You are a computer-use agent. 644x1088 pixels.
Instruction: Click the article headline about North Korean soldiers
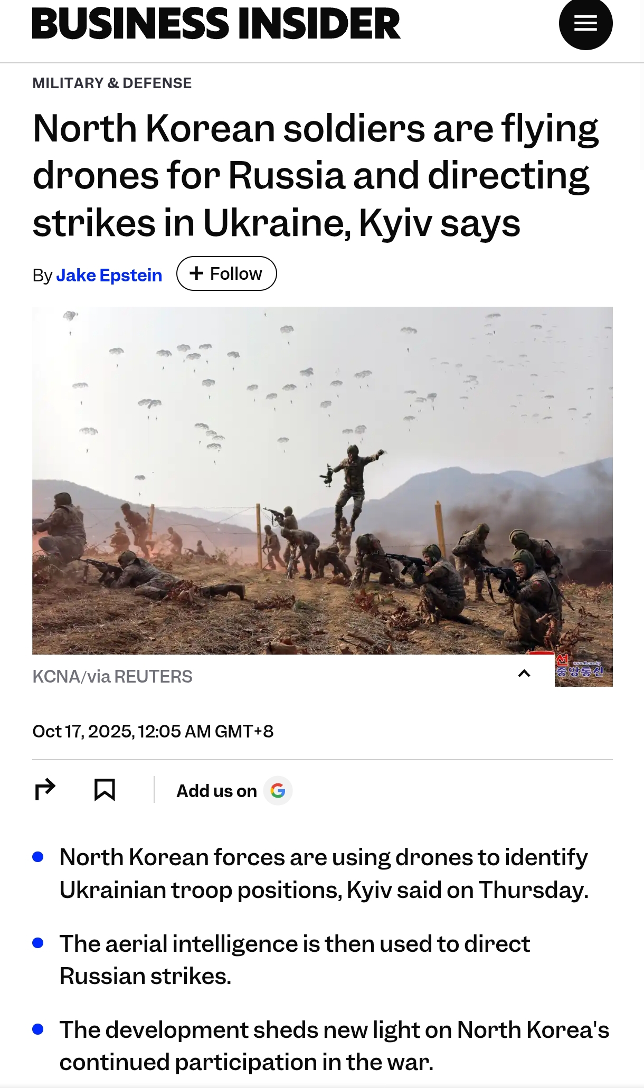click(316, 175)
